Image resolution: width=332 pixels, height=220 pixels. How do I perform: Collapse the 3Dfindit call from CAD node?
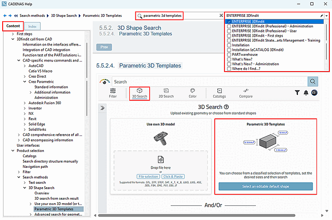(13, 39)
